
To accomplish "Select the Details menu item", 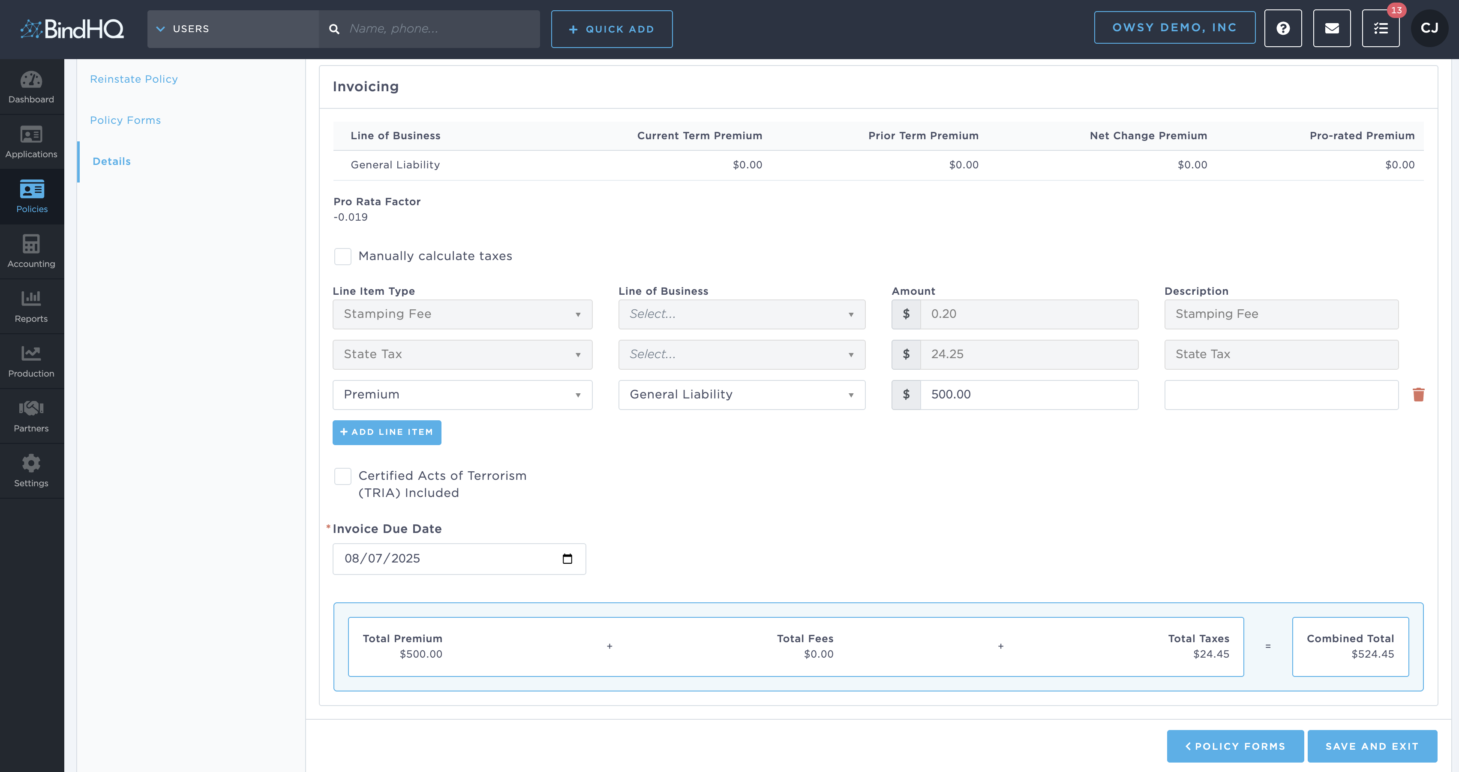I will pos(111,162).
